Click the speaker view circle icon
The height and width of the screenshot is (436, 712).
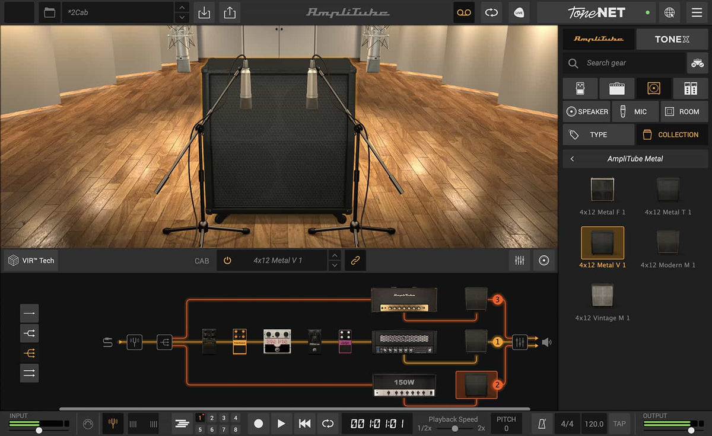(544, 261)
